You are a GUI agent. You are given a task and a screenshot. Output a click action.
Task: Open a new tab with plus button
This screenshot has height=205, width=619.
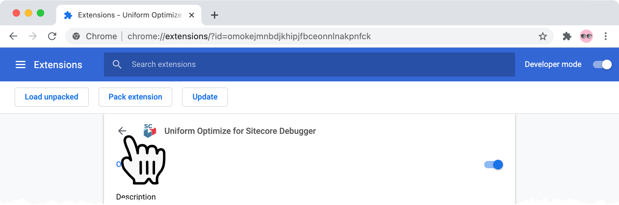[215, 15]
